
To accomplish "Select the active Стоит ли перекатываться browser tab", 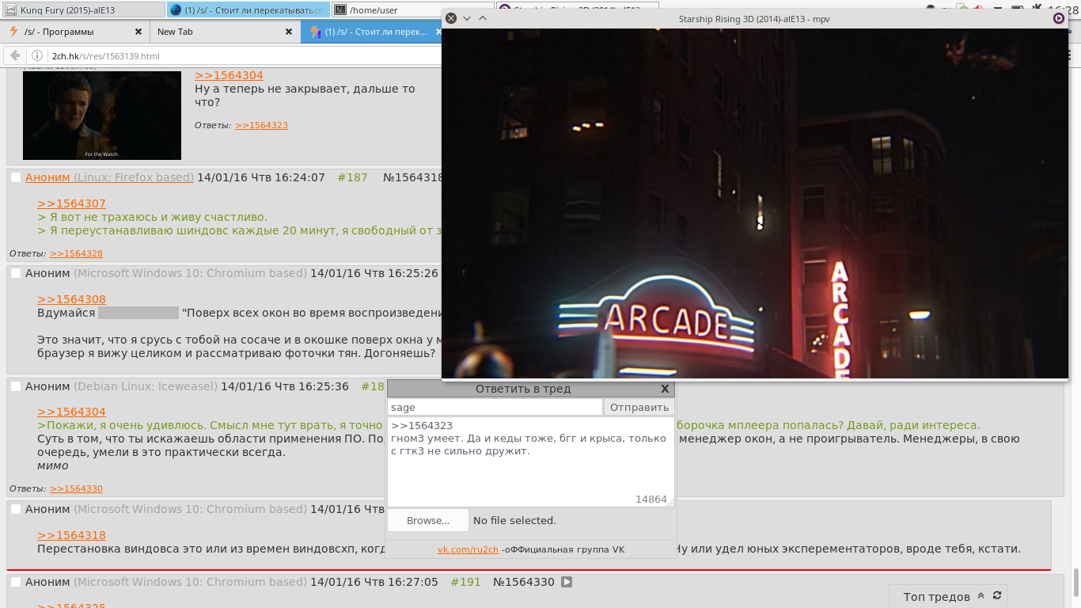I will point(370,32).
